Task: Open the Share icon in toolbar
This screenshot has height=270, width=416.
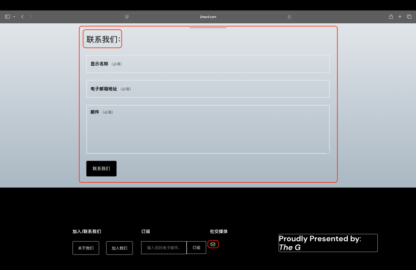Action: 391,17
